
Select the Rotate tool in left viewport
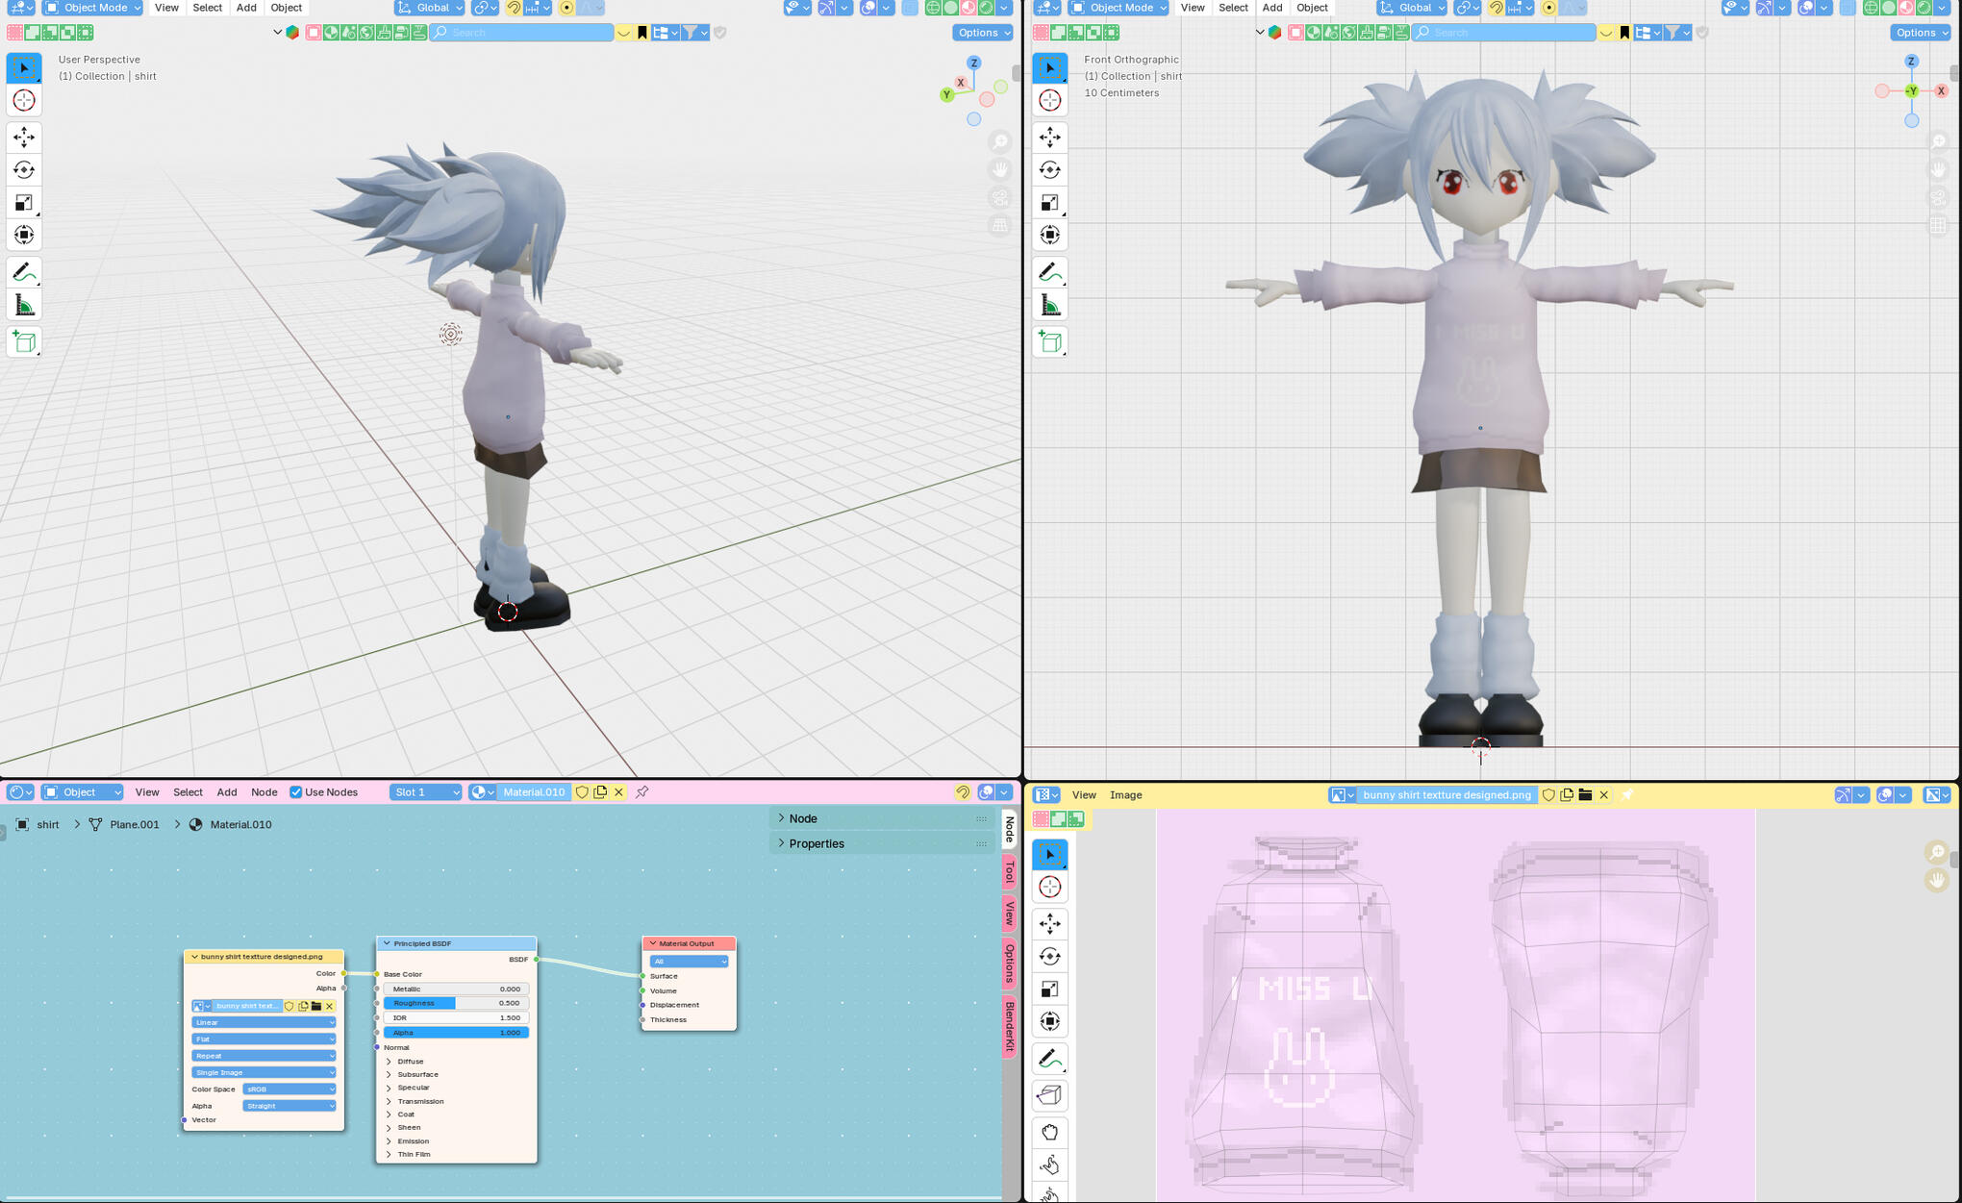24,170
